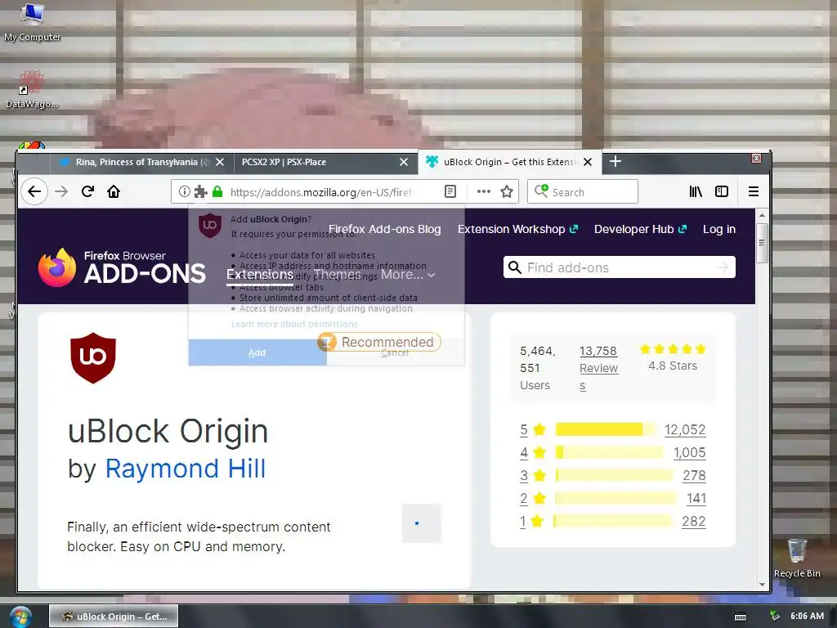The width and height of the screenshot is (837, 628).
Task: Click the page scrollbar down arrow
Action: 763,585
